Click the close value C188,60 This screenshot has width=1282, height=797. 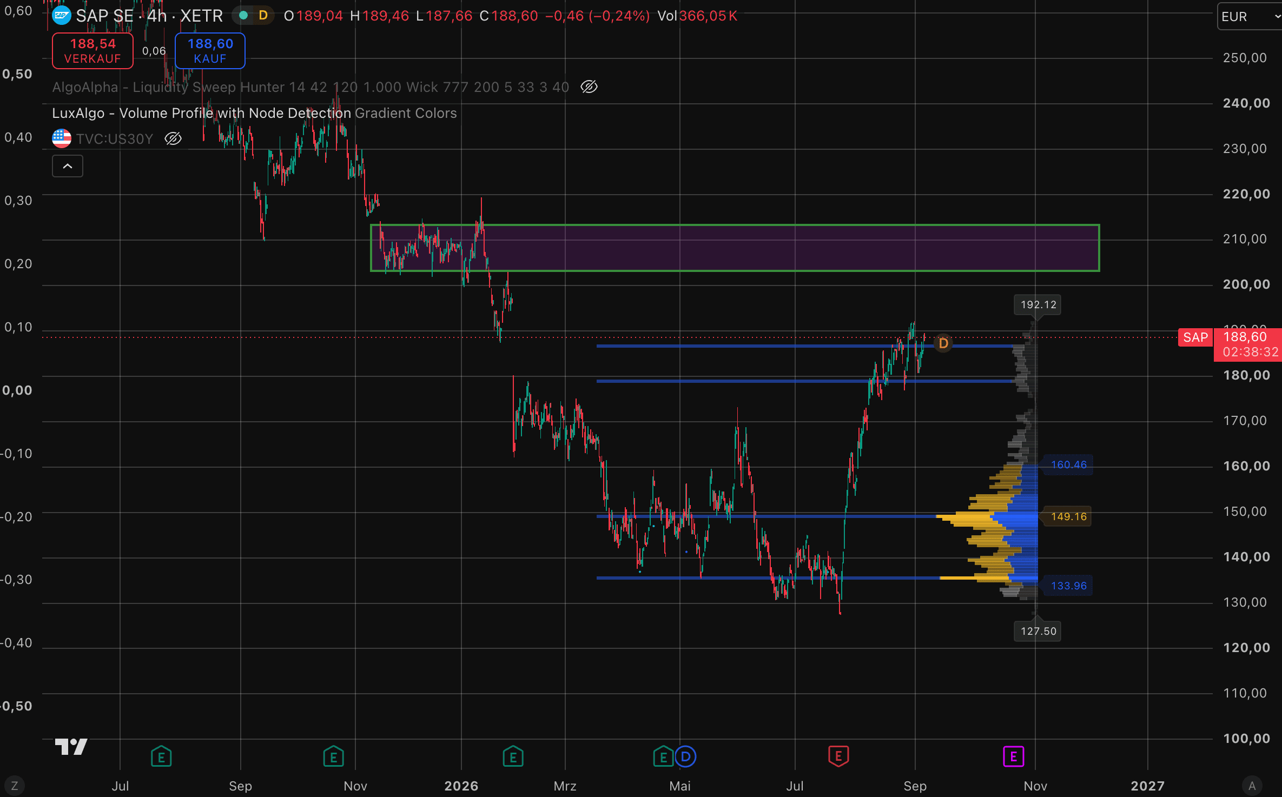(x=508, y=16)
